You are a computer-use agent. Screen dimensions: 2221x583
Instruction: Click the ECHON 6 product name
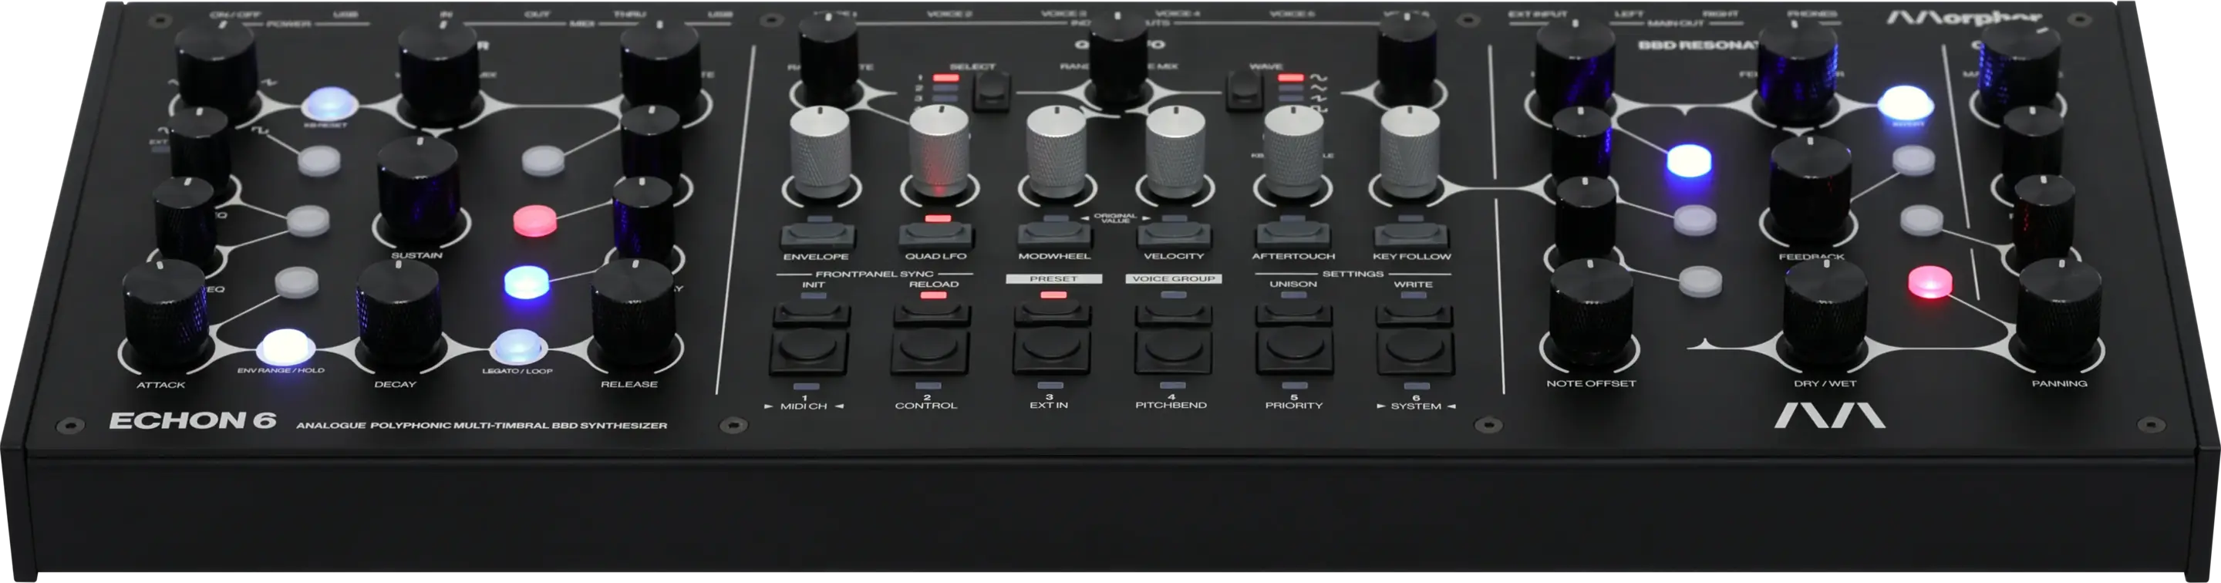[x=192, y=421]
